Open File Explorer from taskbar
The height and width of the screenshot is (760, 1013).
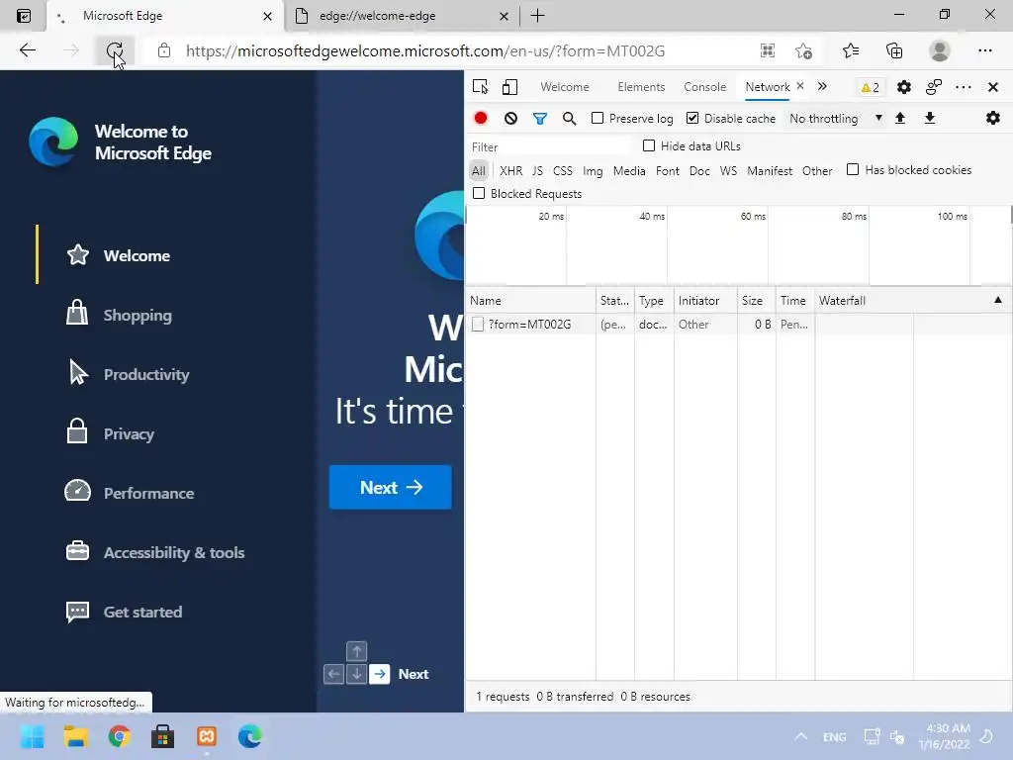[75, 736]
